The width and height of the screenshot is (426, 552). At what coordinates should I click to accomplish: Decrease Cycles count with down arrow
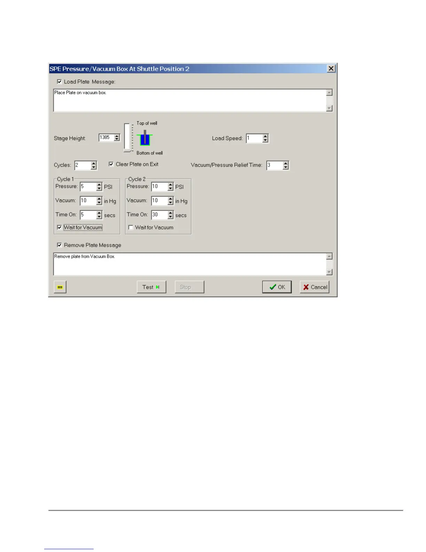(x=94, y=167)
